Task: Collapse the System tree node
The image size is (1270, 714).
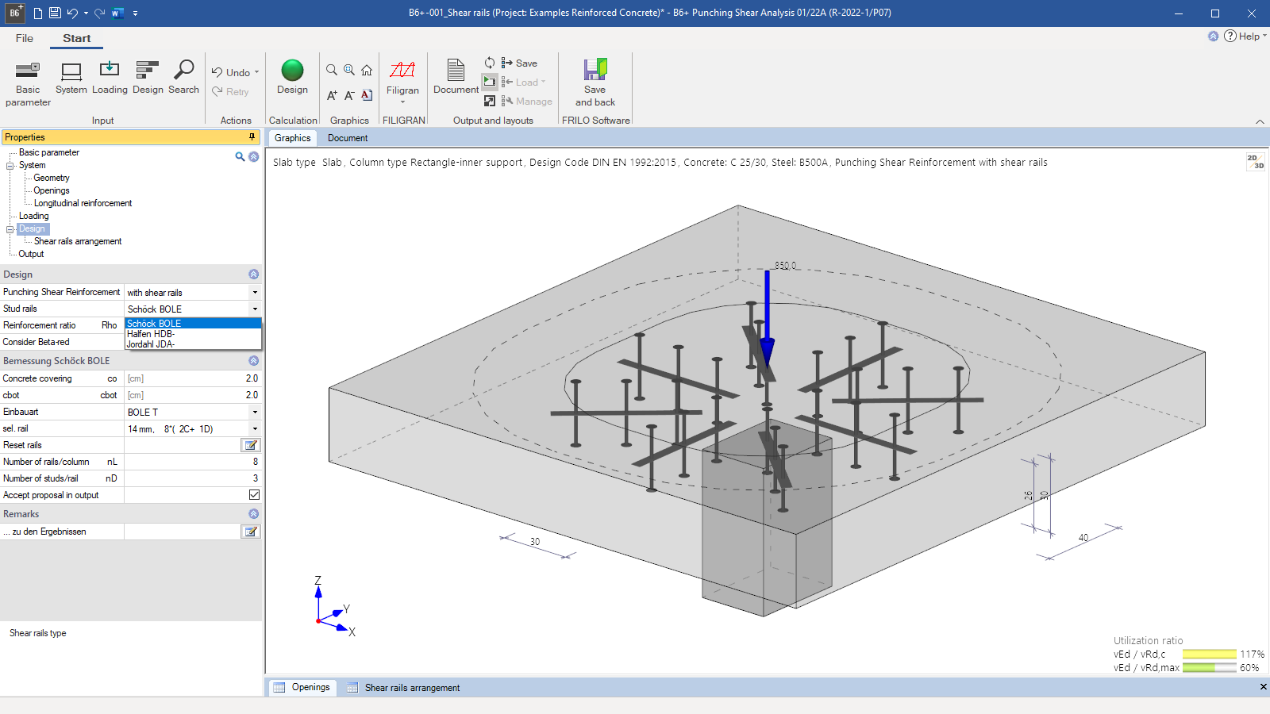Action: pos(10,166)
